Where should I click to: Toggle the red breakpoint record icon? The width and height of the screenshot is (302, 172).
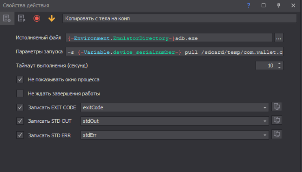(36, 18)
